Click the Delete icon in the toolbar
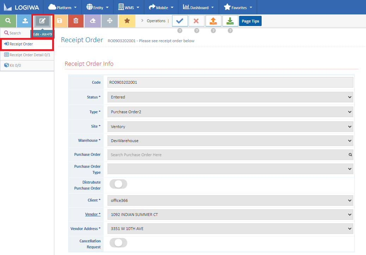Screen dimensions: 366x255 pyautogui.click(x=75, y=21)
